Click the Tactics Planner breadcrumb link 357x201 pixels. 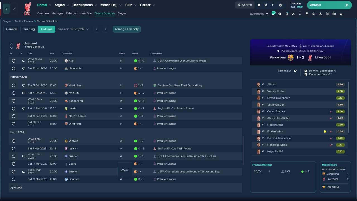coord(24,21)
